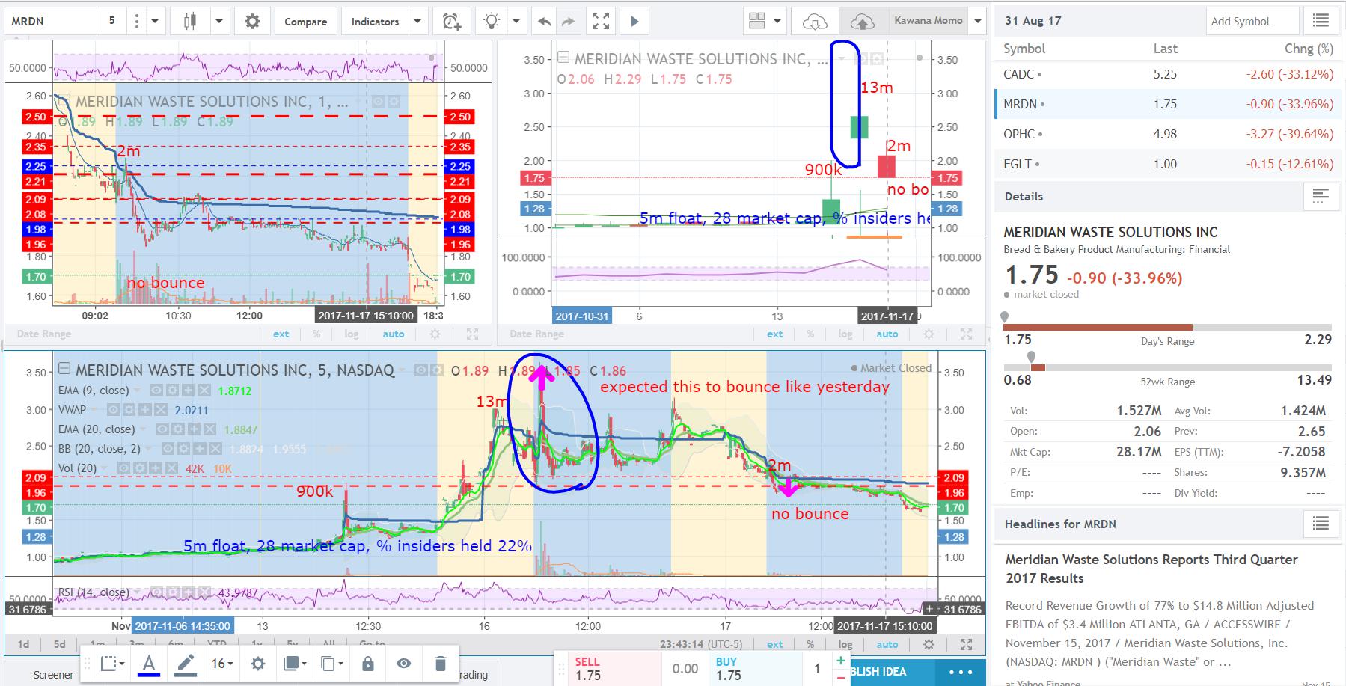Viewport: 1346px width, 686px height.
Task: Open Meridian Waste Third Quarter Results headline
Action: pyautogui.click(x=1151, y=569)
